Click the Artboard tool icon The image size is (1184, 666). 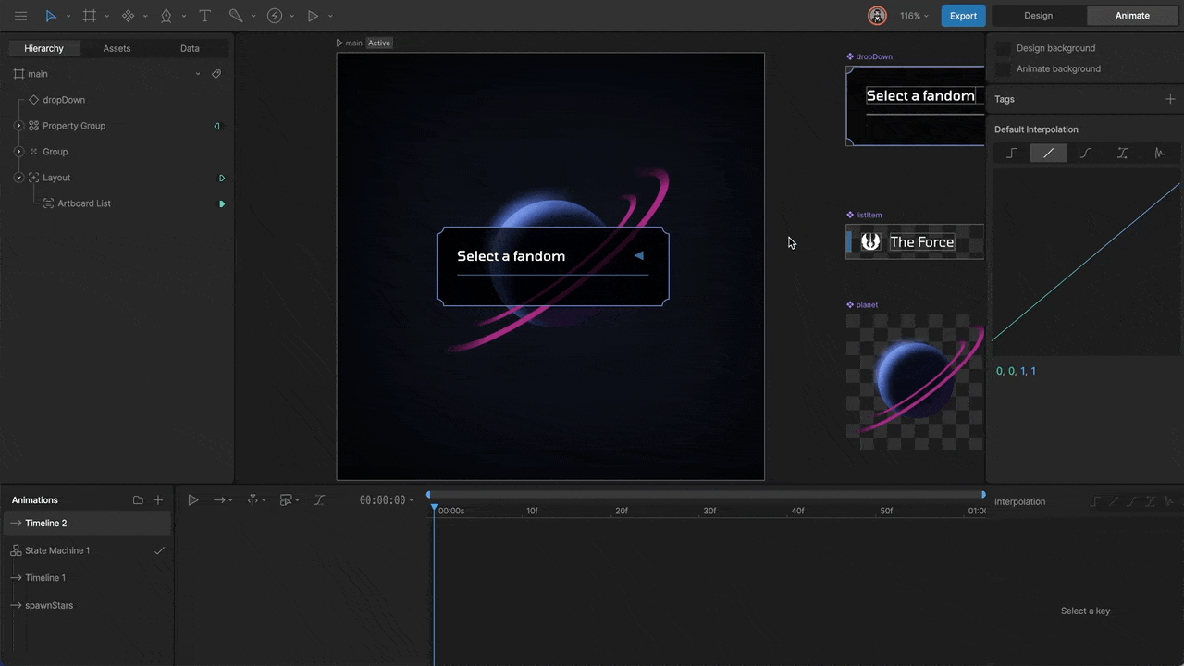(89, 16)
